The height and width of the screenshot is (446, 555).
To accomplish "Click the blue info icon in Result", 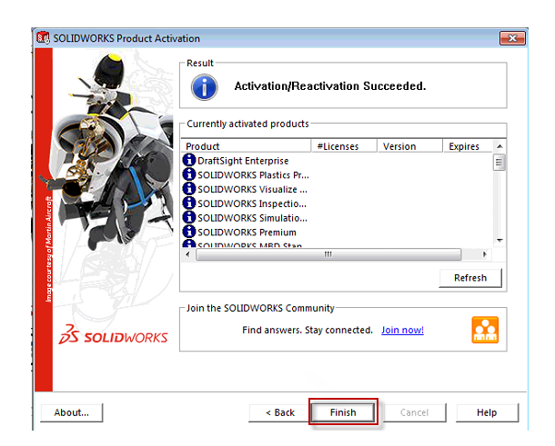I will (x=204, y=87).
